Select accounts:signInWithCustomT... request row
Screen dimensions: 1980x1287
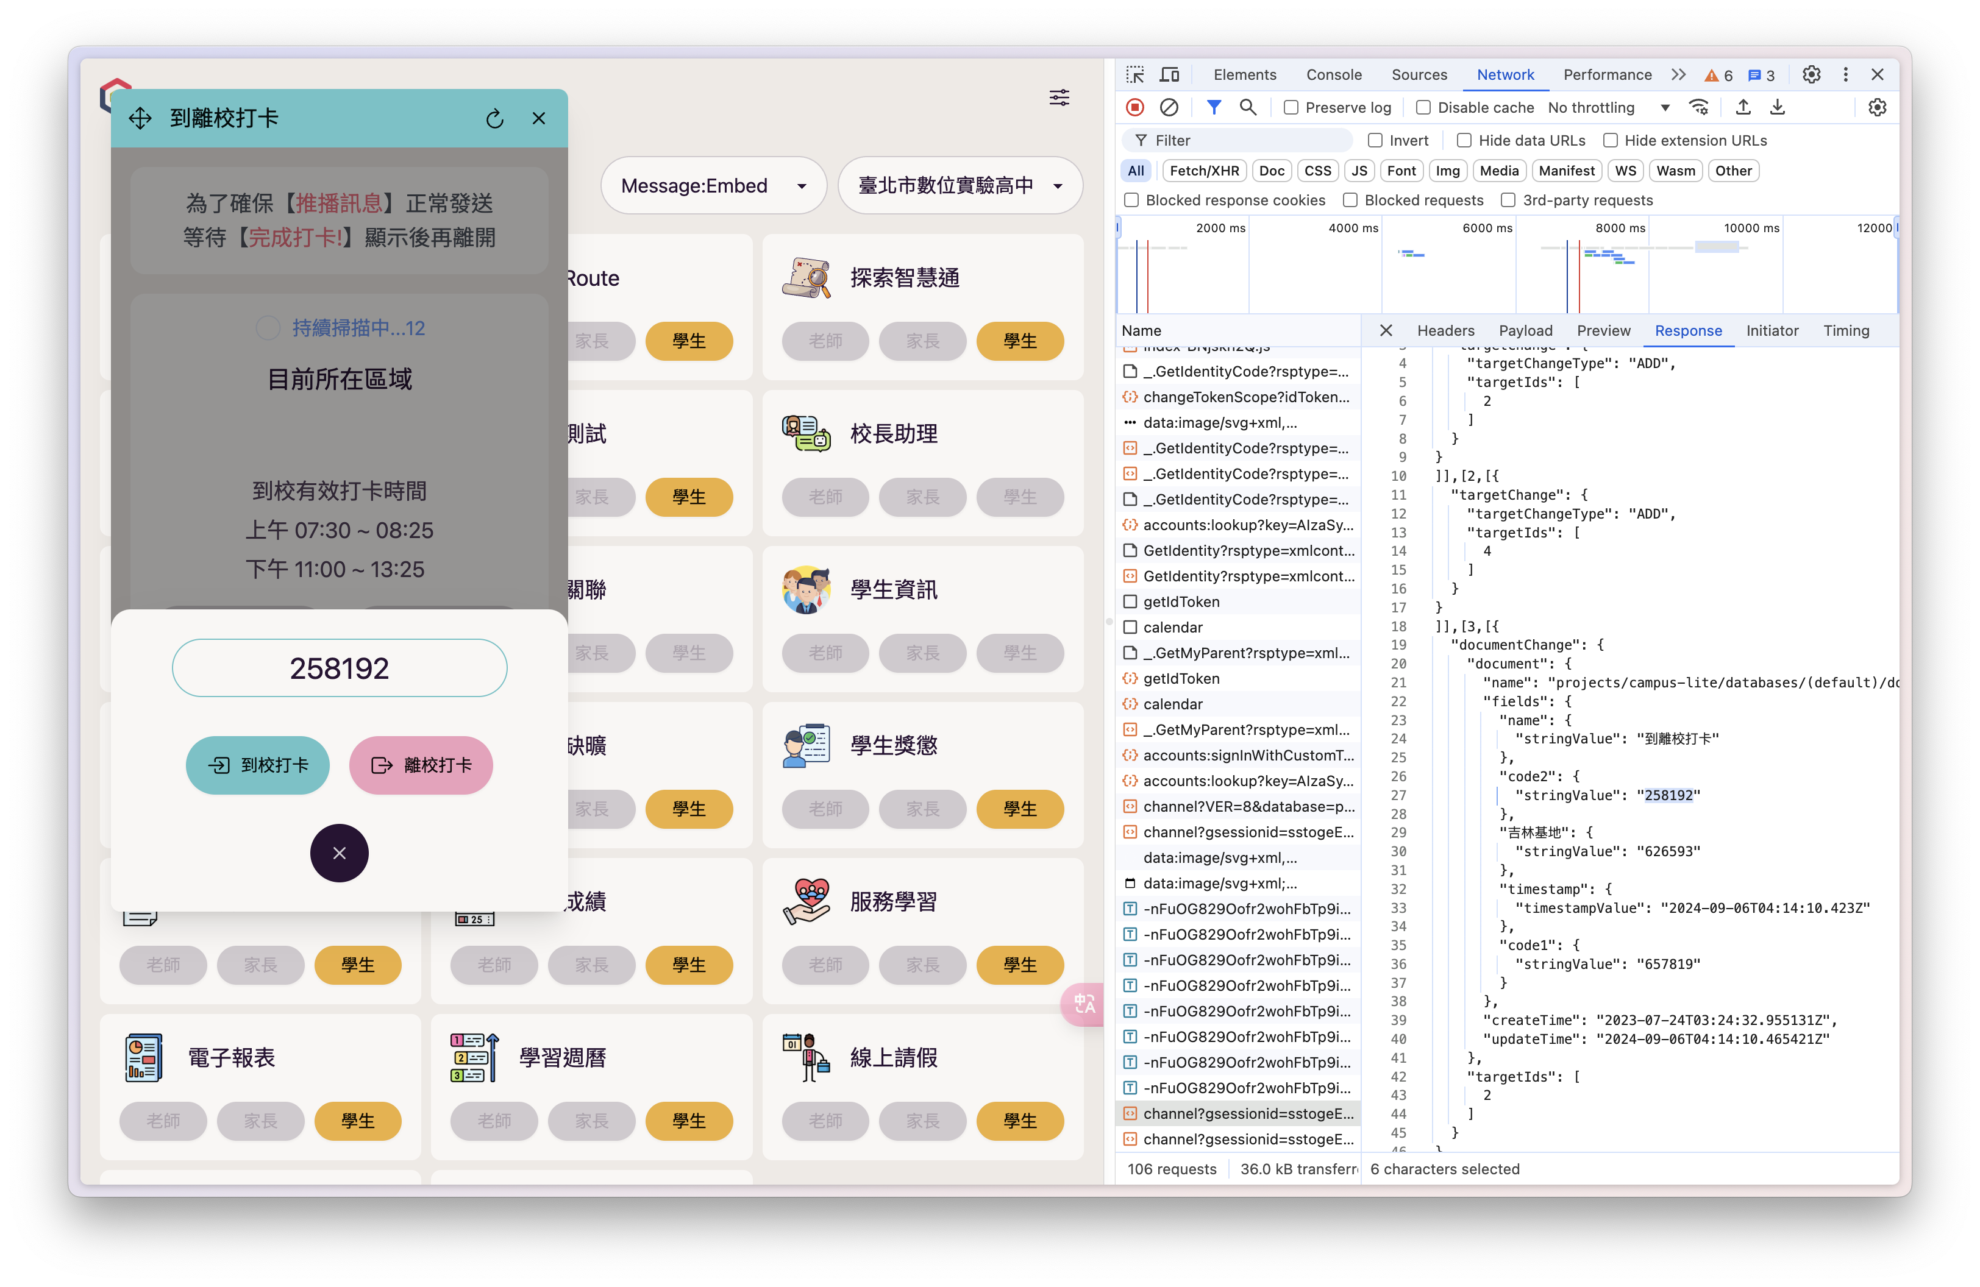1238,755
